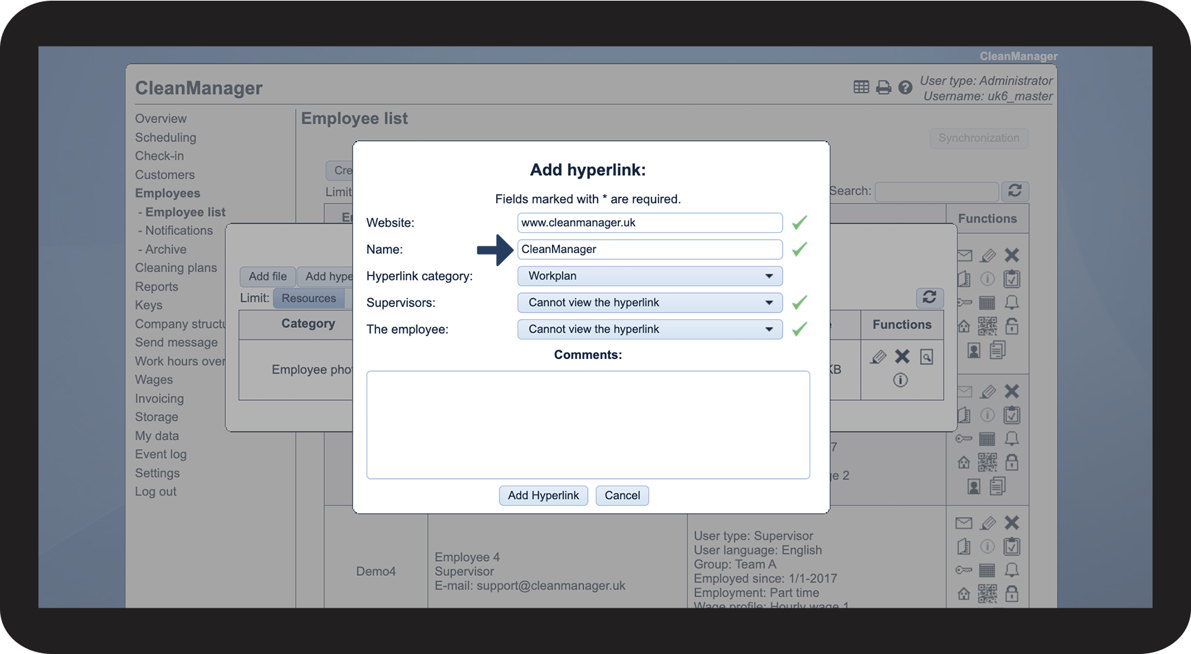Viewport: 1191px width, 654px height.
Task: Edit employee Demo4 with pencil icon
Action: [987, 523]
